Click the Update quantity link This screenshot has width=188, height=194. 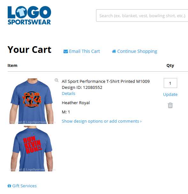coord(170,94)
